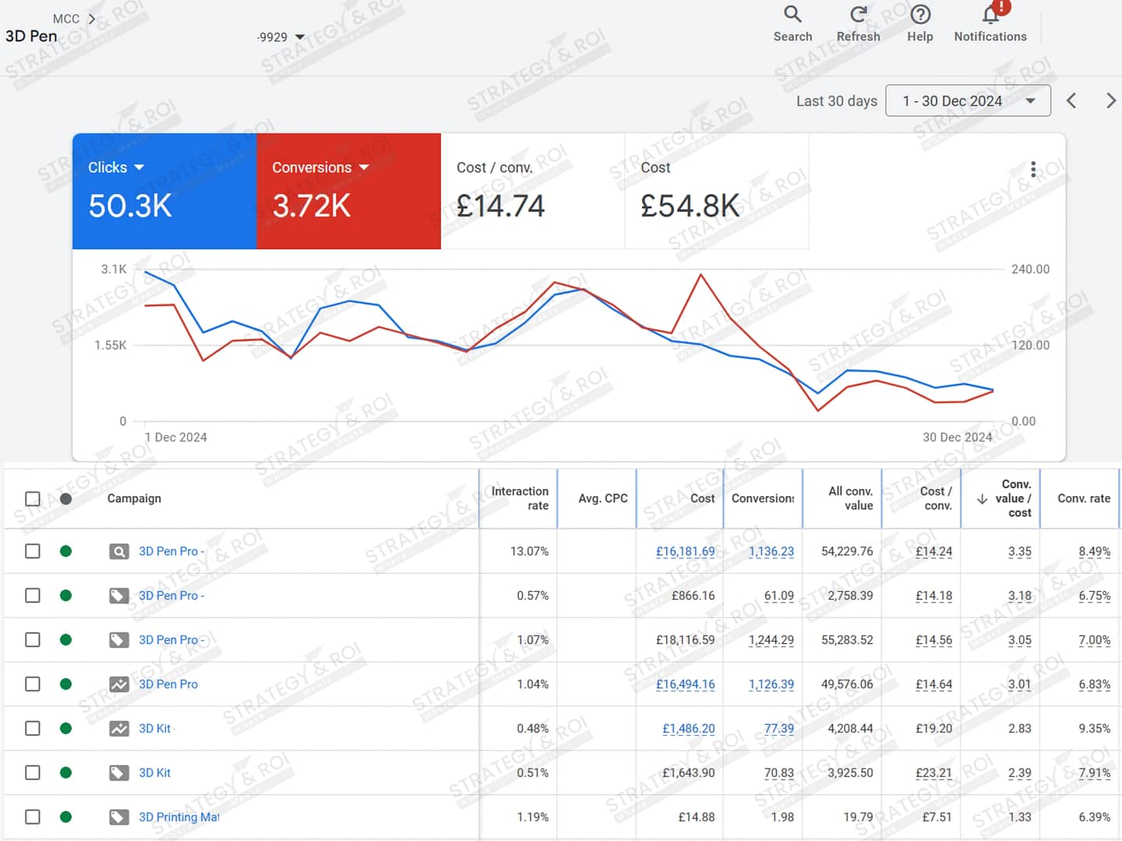
Task: Open the Help icon
Action: coord(920,15)
